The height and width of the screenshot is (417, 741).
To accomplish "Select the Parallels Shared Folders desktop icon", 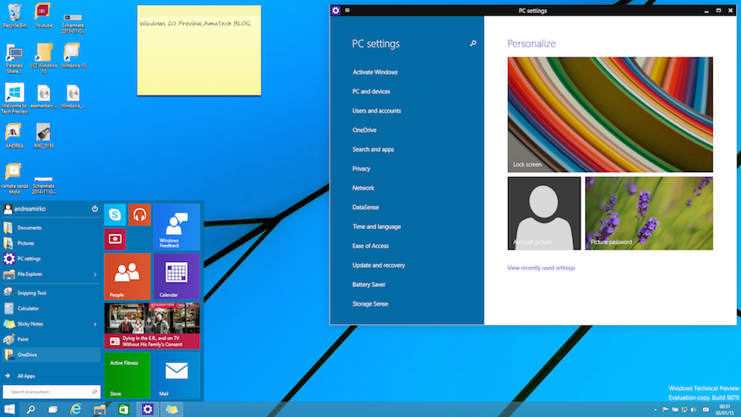I will [14, 59].
